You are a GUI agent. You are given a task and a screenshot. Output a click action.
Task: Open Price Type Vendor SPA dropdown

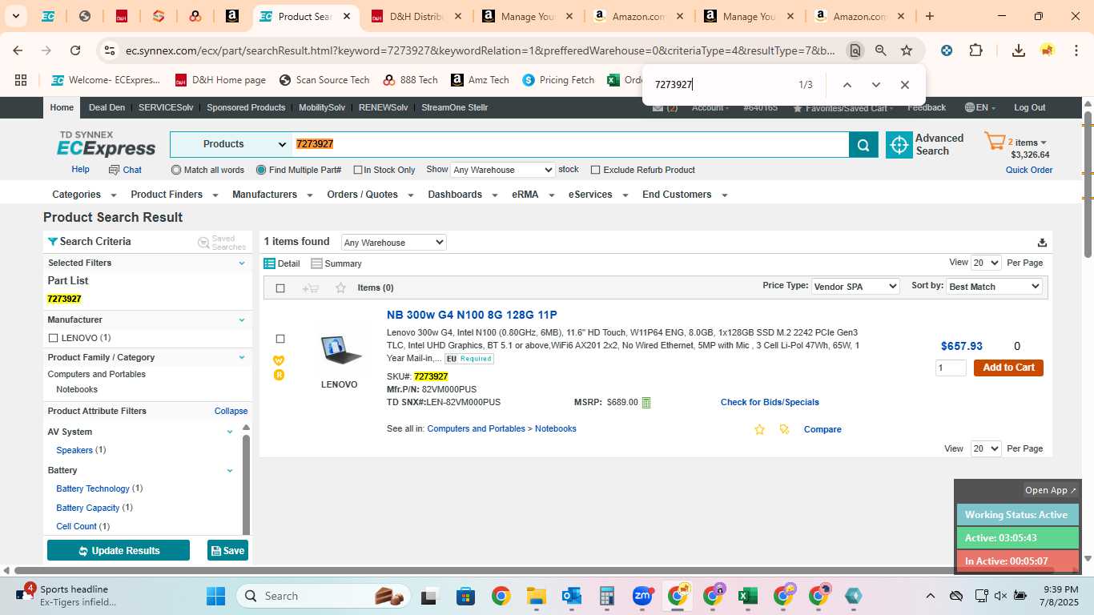pos(855,287)
